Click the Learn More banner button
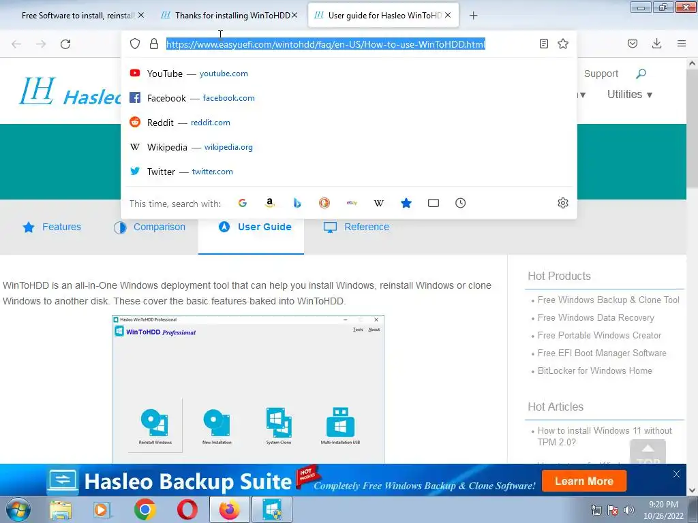698x523 pixels. 584,481
